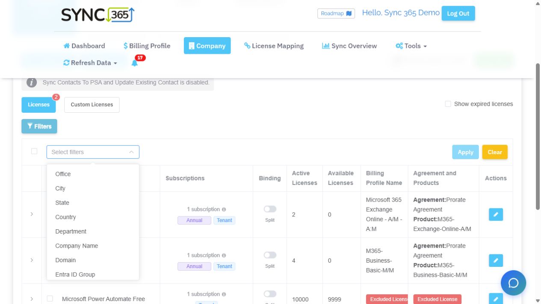The height and width of the screenshot is (304, 541).
Task: Click the page vertical scrollbar thumb
Action: (x=538, y=137)
